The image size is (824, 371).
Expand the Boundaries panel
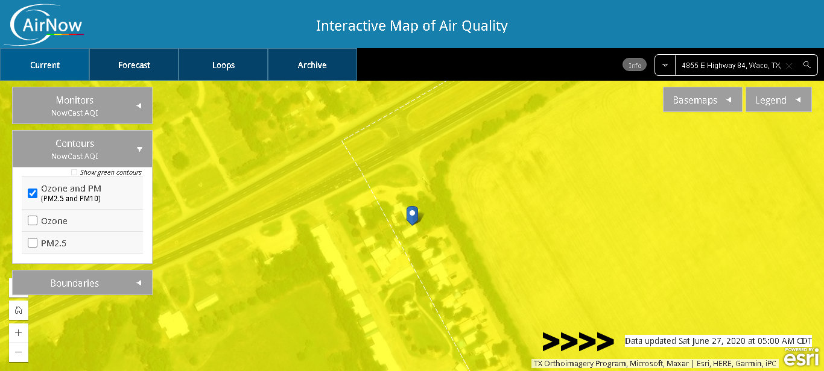82,282
